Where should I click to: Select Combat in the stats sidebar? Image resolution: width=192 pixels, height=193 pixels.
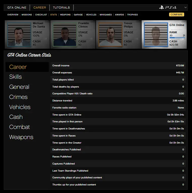click(x=19, y=127)
